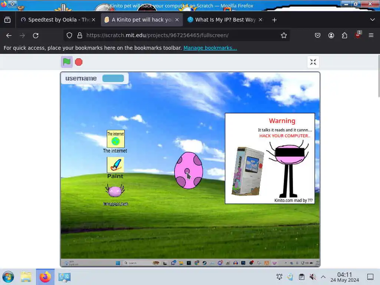Unmute the volume icon in tray
Image resolution: width=380 pixels, height=285 pixels.
(312, 277)
